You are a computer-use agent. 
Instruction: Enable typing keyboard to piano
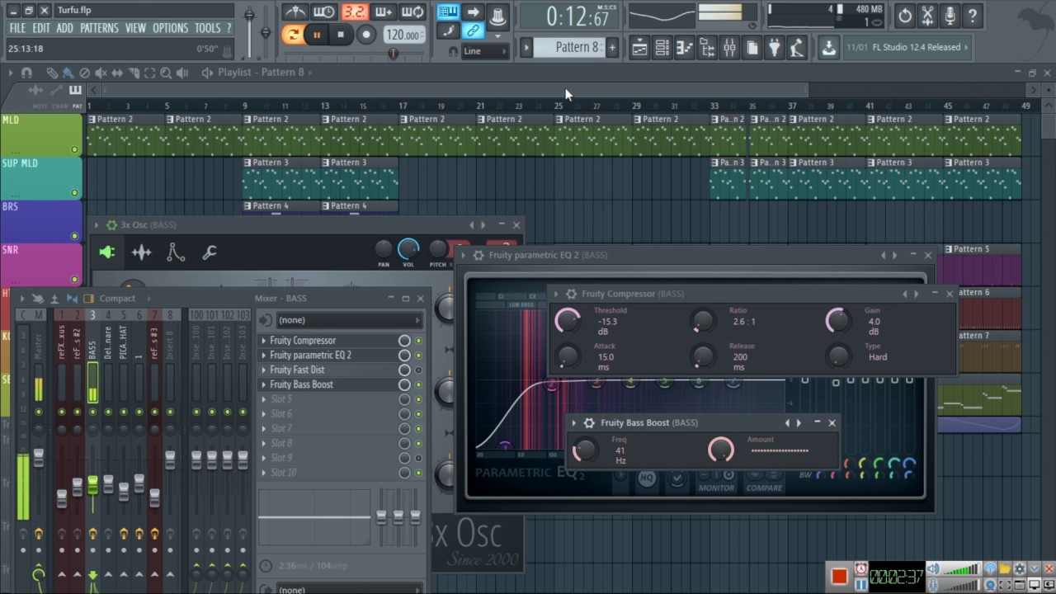[448, 12]
